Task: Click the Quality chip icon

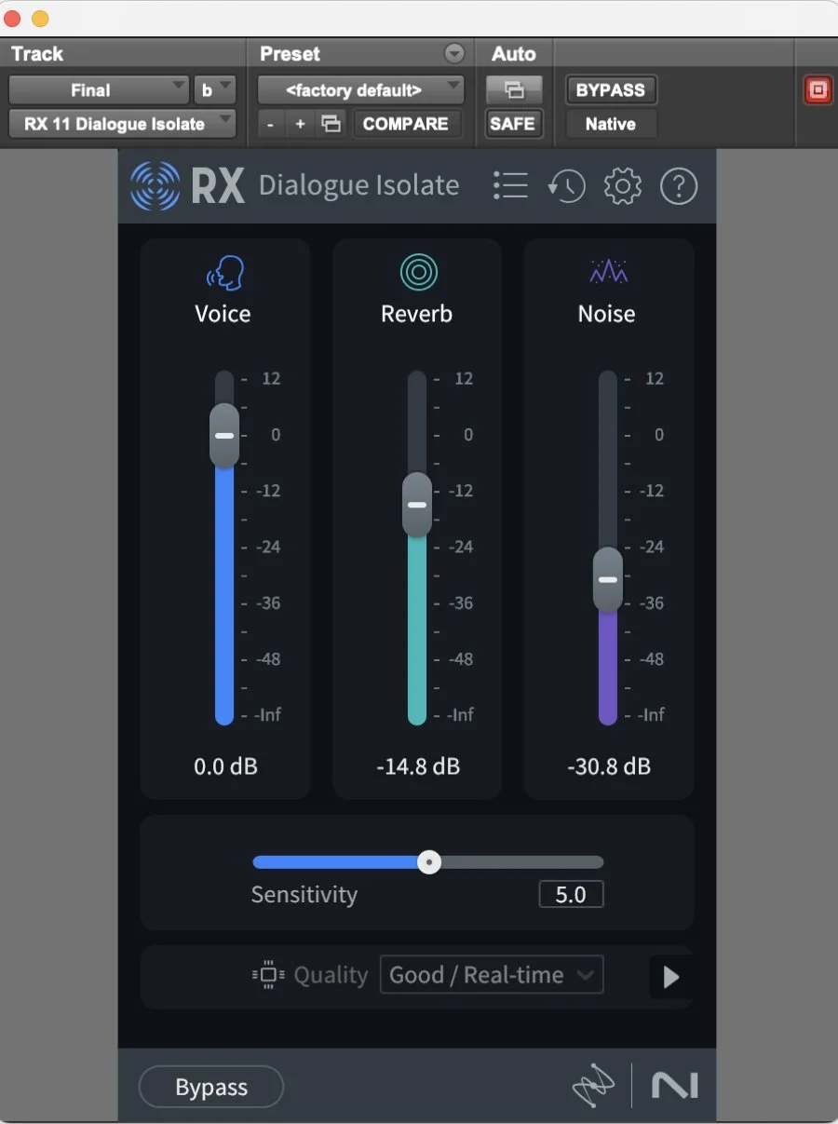Action: point(268,975)
